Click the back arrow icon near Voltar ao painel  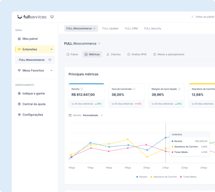[192, 17]
